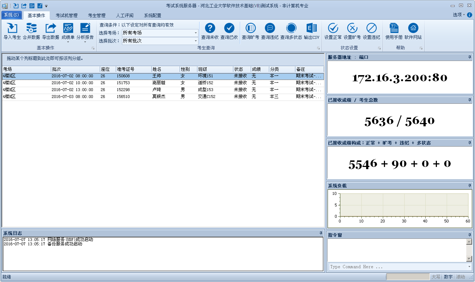
Task: Open the 帮助 group dialog launcher
Action: click(421, 48)
